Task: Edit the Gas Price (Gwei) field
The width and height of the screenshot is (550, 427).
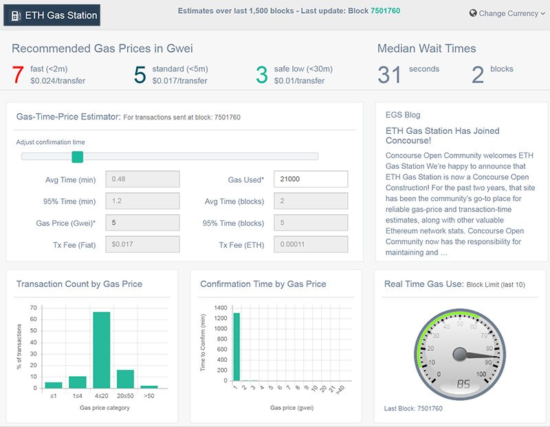Action: [142, 222]
